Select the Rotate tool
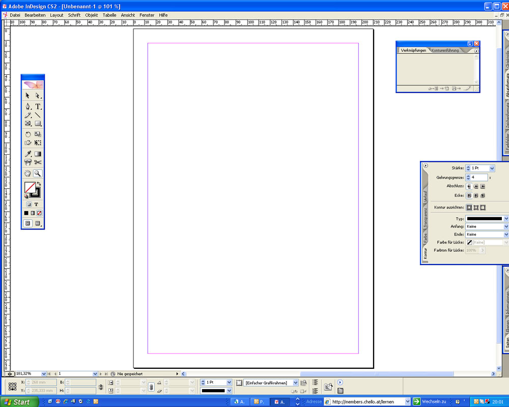509x407 pixels. 28,134
